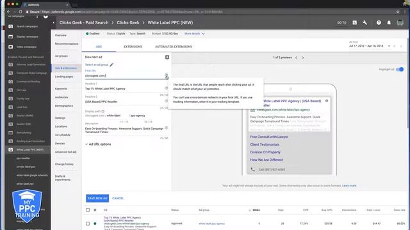Click Clicks Geek - Paid Search breadcrumb
The image size is (410, 230).
point(84,23)
